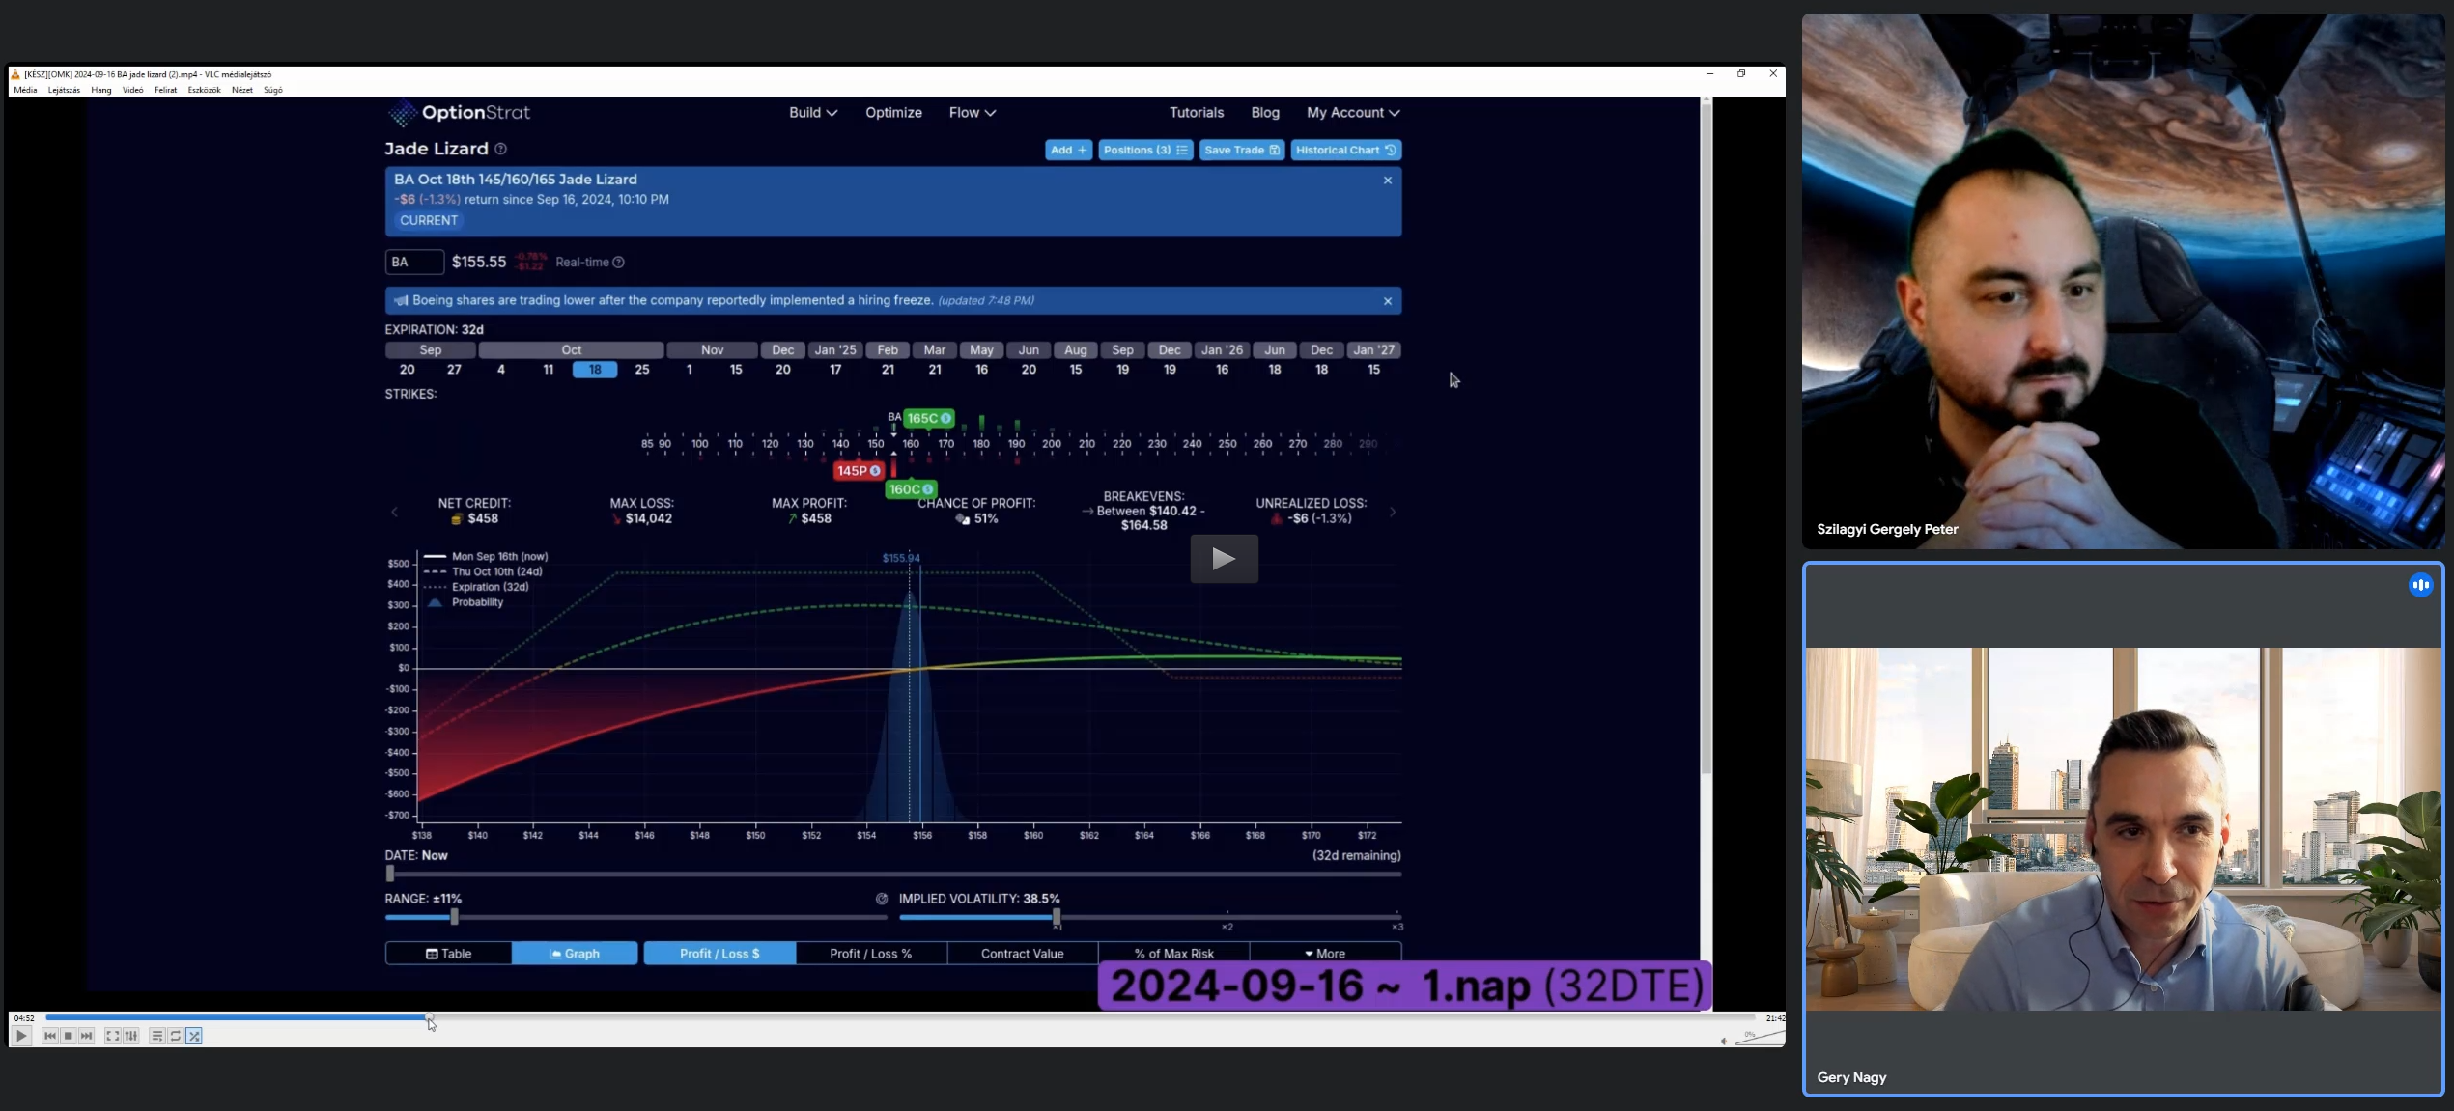This screenshot has height=1111, width=2454.
Task: Select Profit / Loss $ mode
Action: click(x=719, y=954)
